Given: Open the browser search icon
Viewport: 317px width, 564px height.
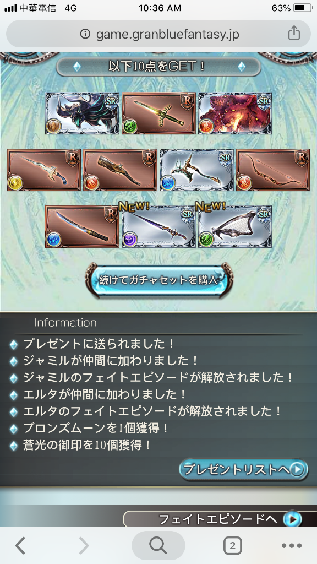Looking at the screenshot, I should tap(158, 546).
